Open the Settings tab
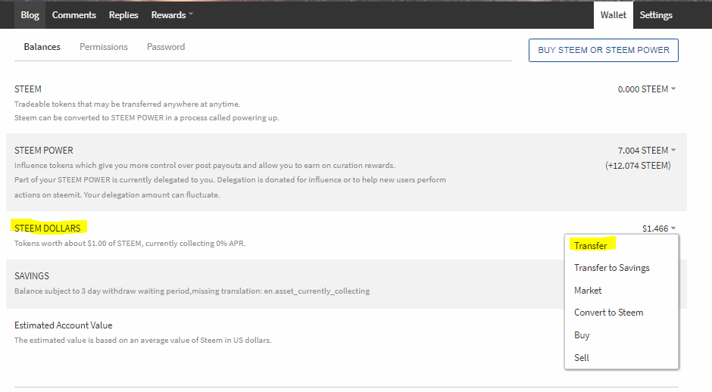Viewport: 712px width, 392px height. (656, 15)
